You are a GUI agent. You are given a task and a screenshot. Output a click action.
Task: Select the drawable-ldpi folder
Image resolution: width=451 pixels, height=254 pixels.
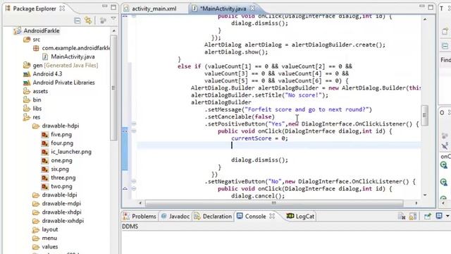coord(59,195)
